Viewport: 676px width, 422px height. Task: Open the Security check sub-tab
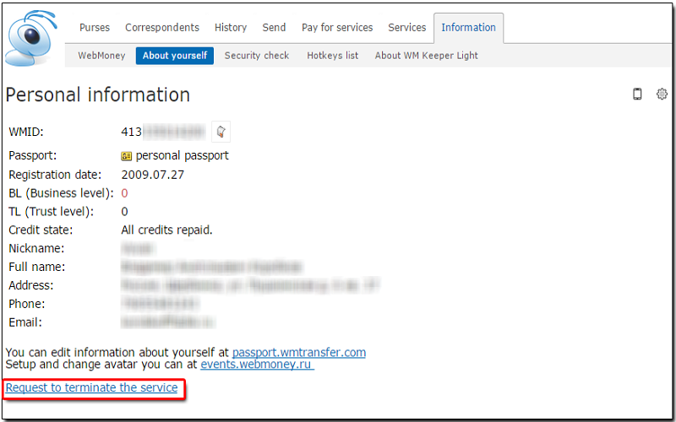(257, 56)
